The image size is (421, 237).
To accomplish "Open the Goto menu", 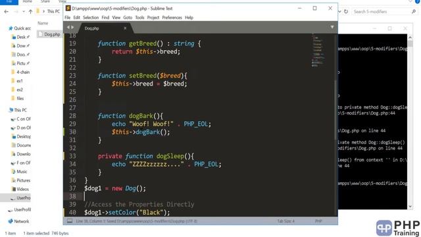I will tap(128, 18).
